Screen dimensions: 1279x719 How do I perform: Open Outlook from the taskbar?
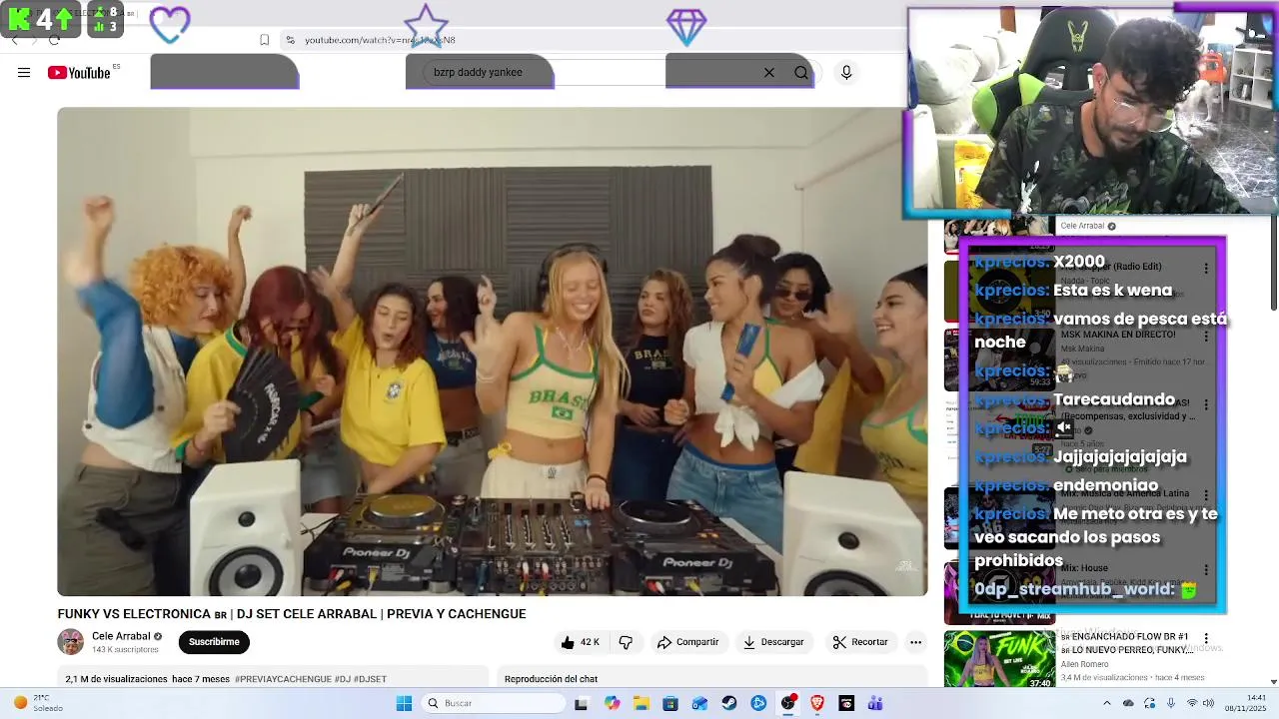699,703
